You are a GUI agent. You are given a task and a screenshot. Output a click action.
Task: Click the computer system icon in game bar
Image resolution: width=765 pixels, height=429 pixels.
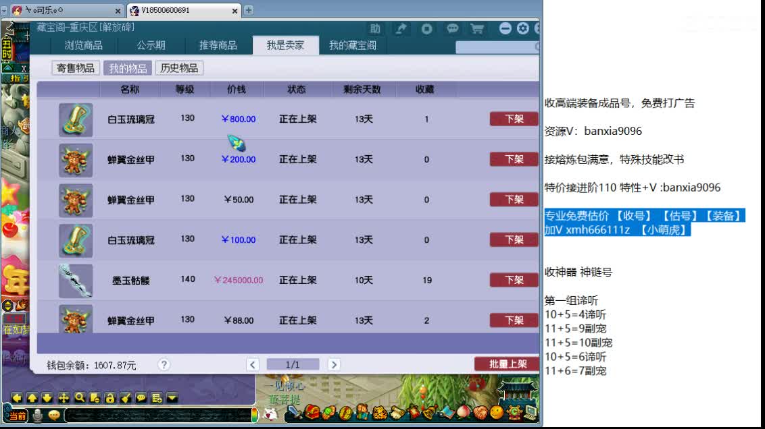[x=530, y=413]
